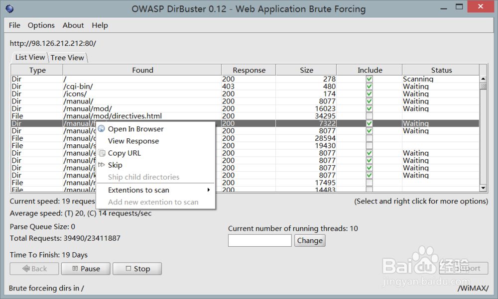The width and height of the screenshot is (498, 299).
Task: Open the Help menu
Action: pos(100,25)
